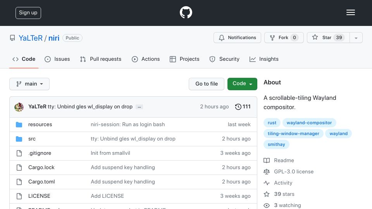Open the 111 commits history link

(243, 107)
